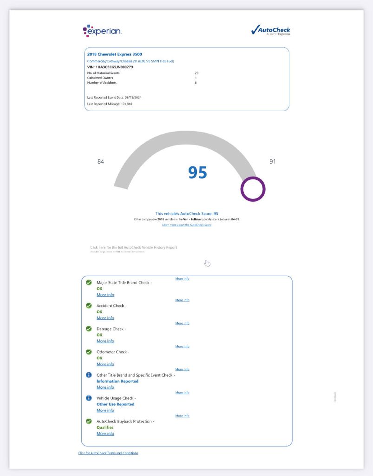Open the More info link directly under Odometer Check's OK
Viewport: 373px width, 476px height.
pos(105,364)
